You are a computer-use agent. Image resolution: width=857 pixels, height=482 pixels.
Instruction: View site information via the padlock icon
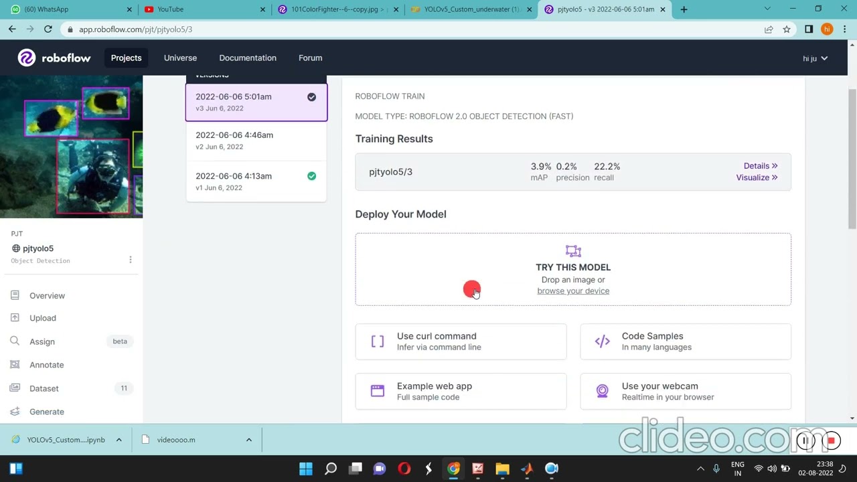pos(70,29)
